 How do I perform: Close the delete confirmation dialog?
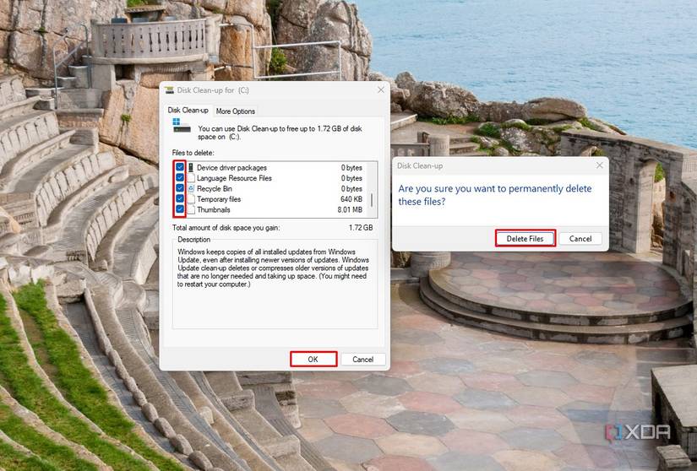click(600, 165)
